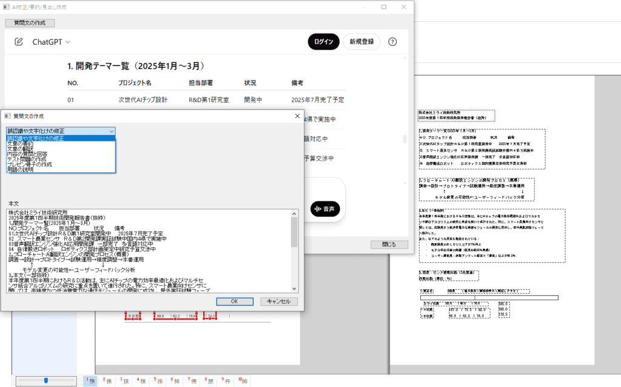Click the 1. 開発テーマ一覧 heading in ChatGPT
This screenshot has width=621, height=387.
pyautogui.click(x=136, y=66)
